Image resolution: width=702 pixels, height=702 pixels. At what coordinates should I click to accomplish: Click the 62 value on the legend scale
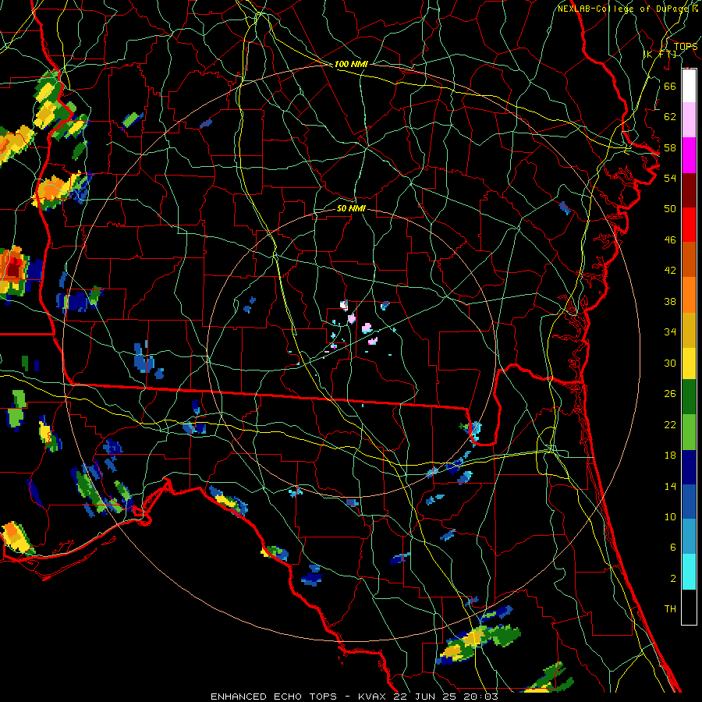pyautogui.click(x=670, y=117)
